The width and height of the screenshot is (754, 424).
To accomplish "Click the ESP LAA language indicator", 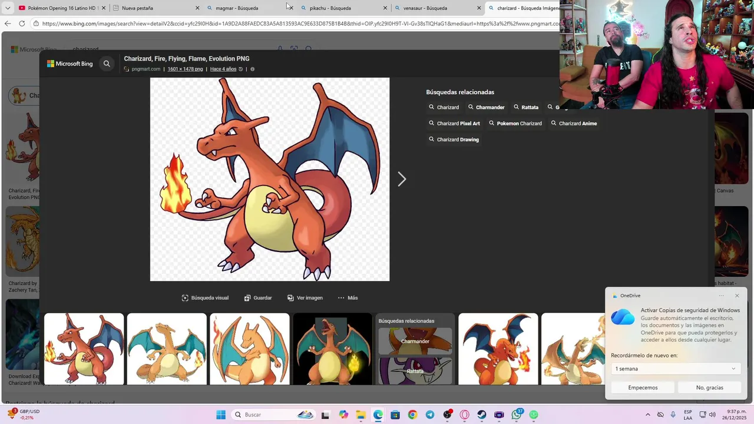I will (x=688, y=415).
